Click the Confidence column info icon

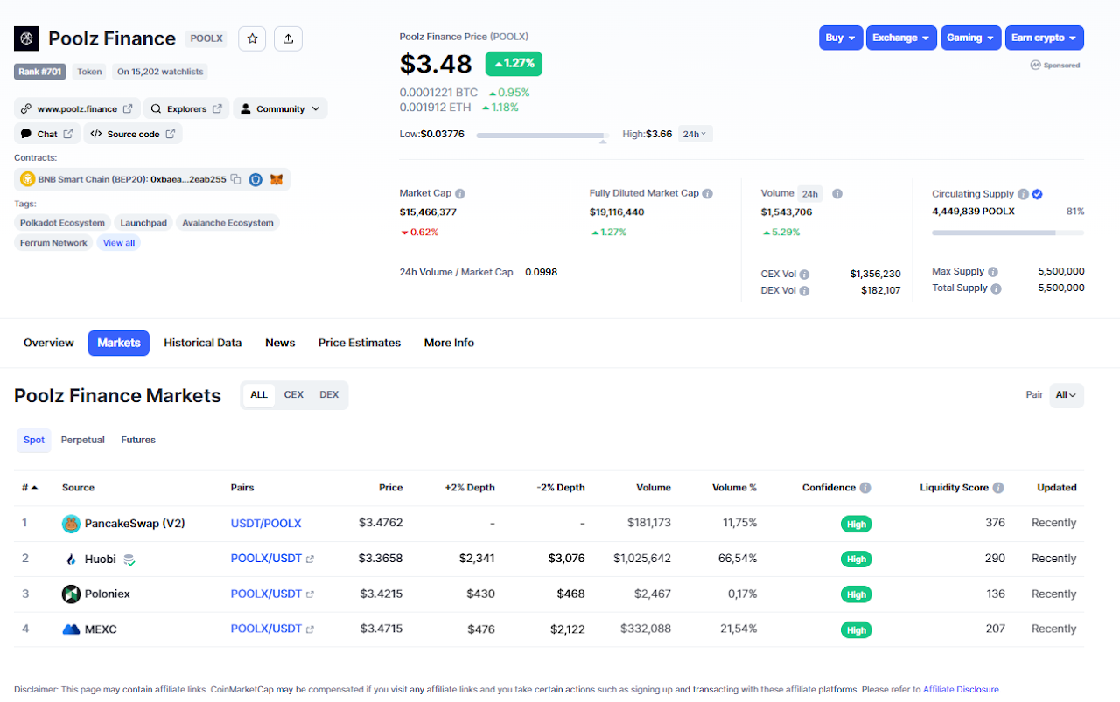(x=865, y=488)
